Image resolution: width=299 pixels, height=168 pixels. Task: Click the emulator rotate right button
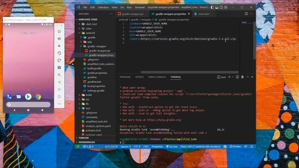[x=59, y=60]
